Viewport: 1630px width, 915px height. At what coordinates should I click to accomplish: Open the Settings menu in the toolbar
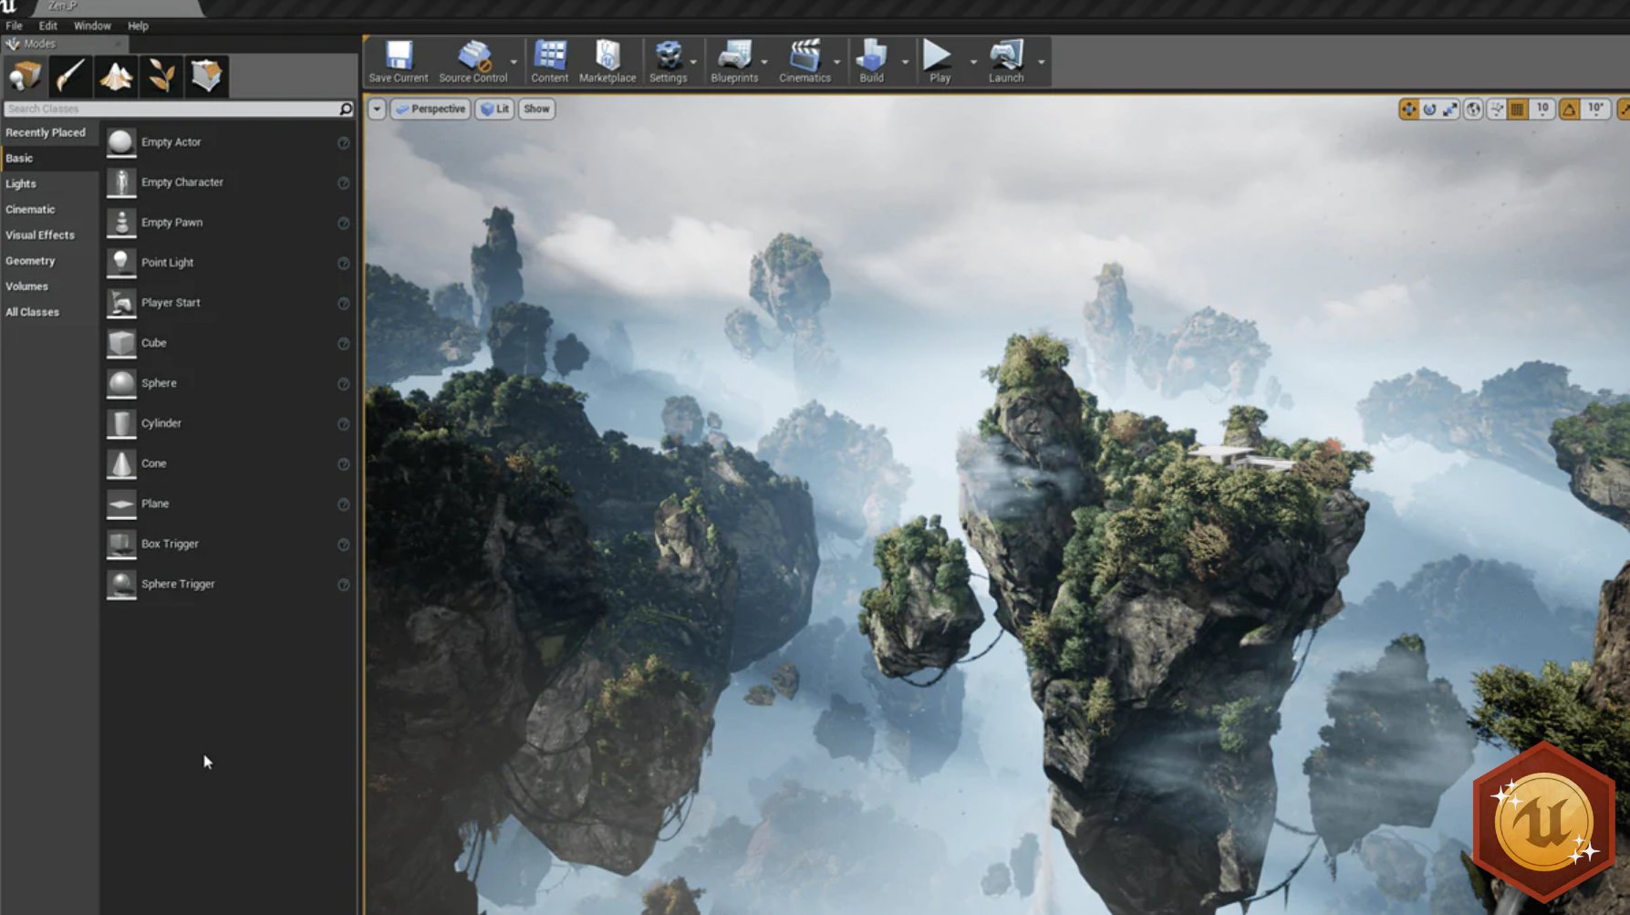(x=670, y=57)
